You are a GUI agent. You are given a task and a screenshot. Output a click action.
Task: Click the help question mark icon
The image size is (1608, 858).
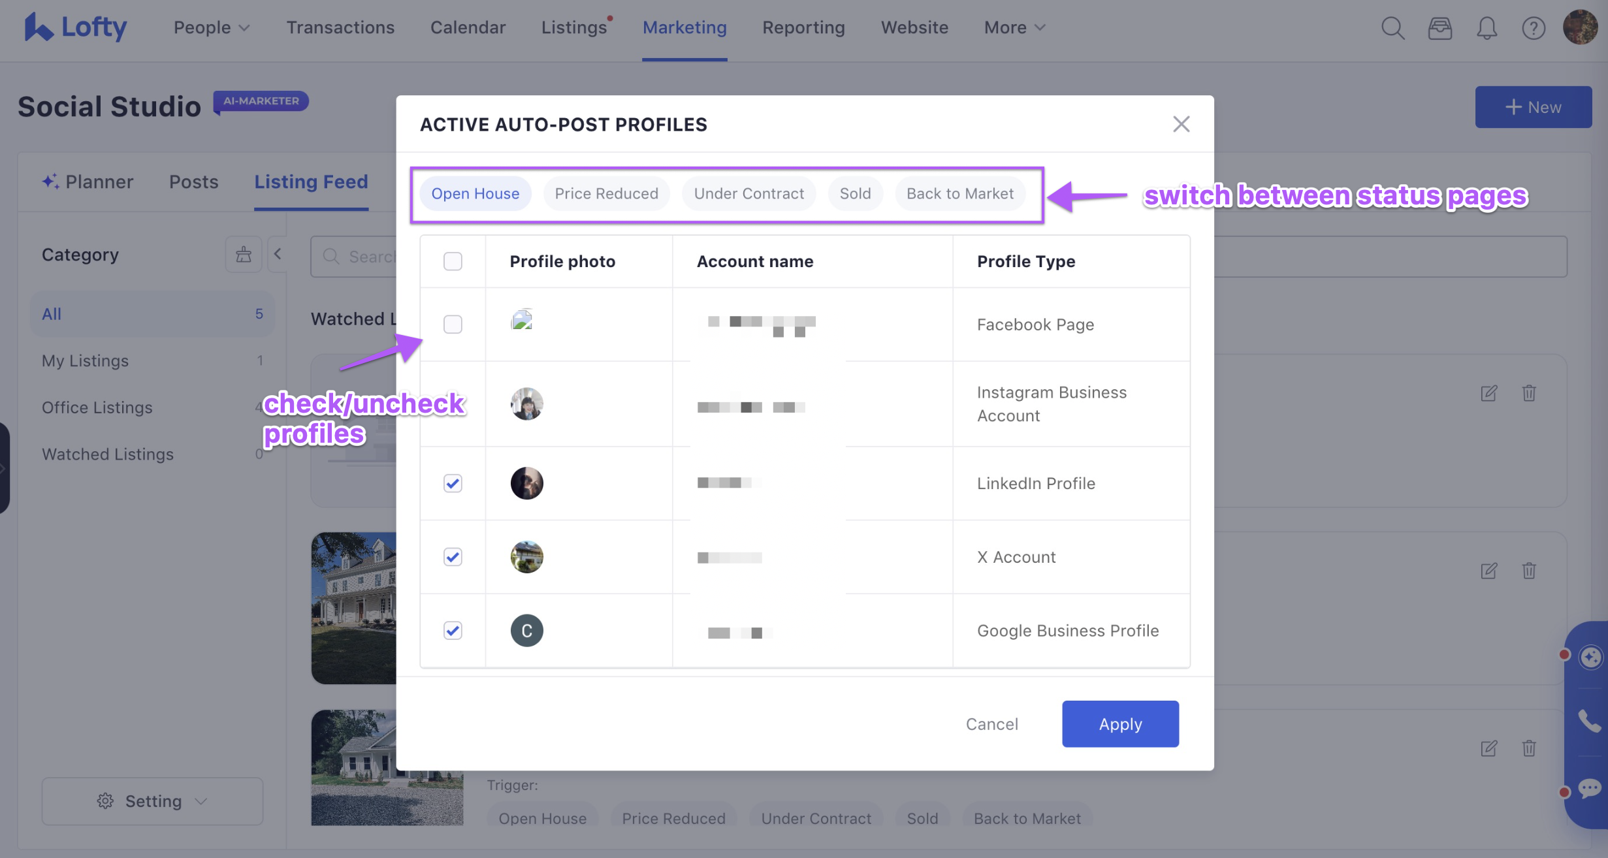tap(1533, 28)
